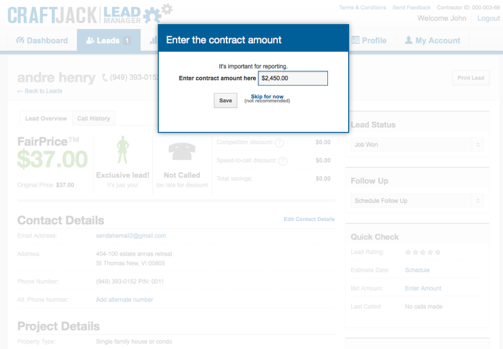Click Original Price $37.00 text
503x349 pixels.
coord(46,185)
